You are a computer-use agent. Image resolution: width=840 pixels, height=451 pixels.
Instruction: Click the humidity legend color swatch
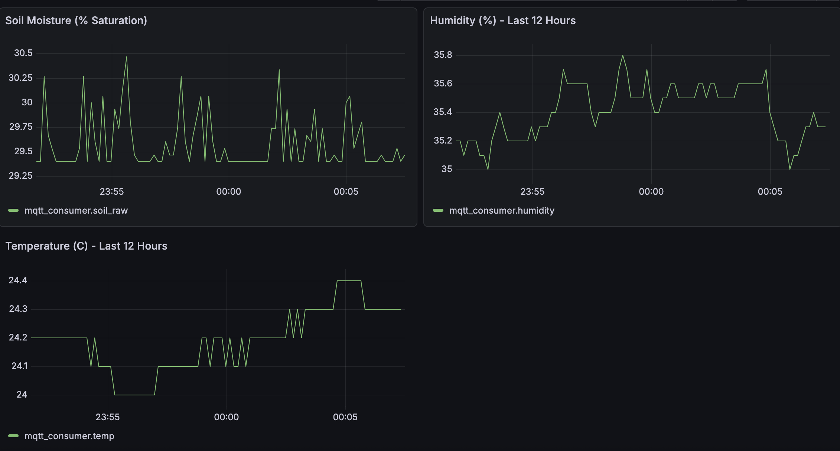(x=438, y=211)
